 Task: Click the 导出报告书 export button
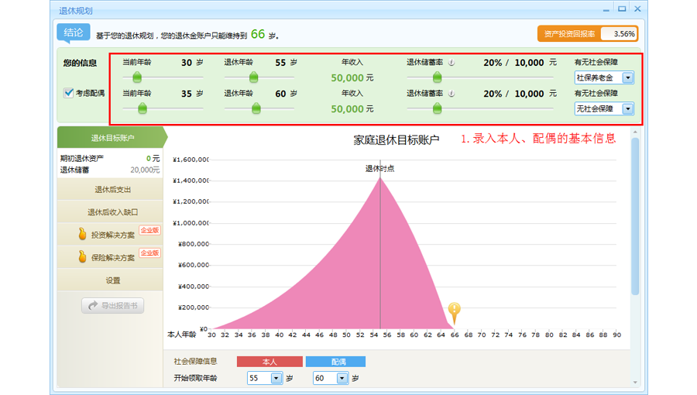(x=112, y=306)
